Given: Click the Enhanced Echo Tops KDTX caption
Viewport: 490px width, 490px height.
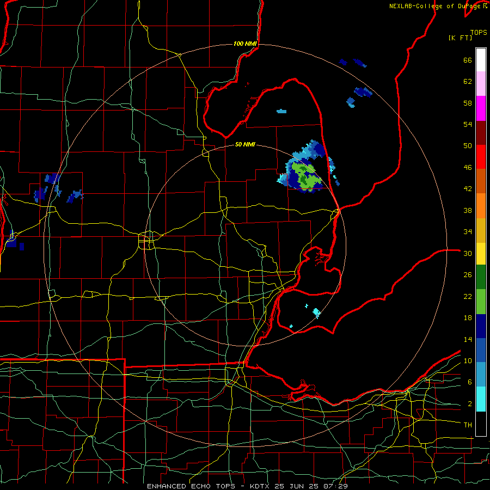Looking at the screenshot, I should point(247,486).
